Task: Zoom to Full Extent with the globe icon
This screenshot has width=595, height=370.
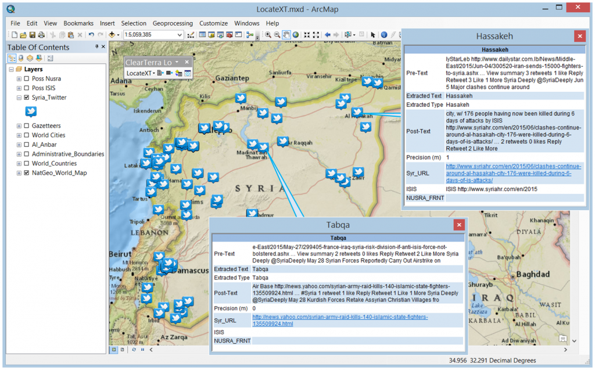Action: pyautogui.click(x=296, y=35)
